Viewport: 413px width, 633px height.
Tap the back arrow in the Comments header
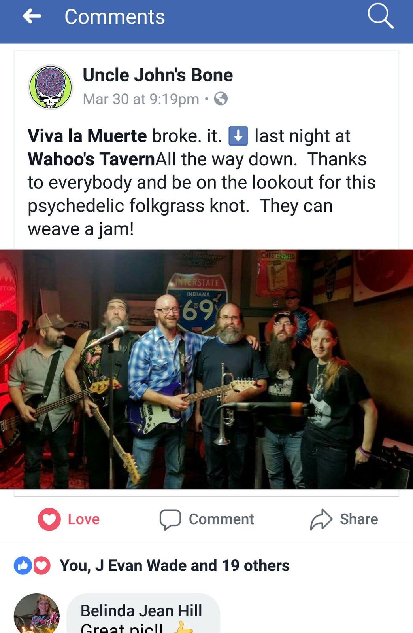tap(32, 17)
